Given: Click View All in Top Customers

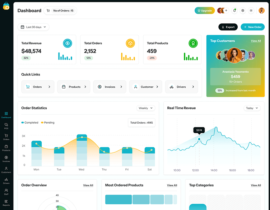Looking at the screenshot, I should [x=256, y=41].
